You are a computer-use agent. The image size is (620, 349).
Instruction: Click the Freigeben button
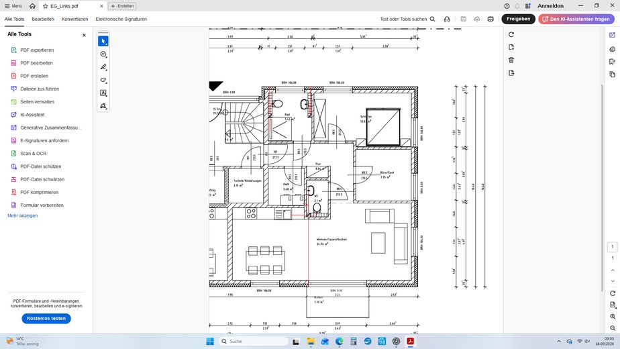518,19
